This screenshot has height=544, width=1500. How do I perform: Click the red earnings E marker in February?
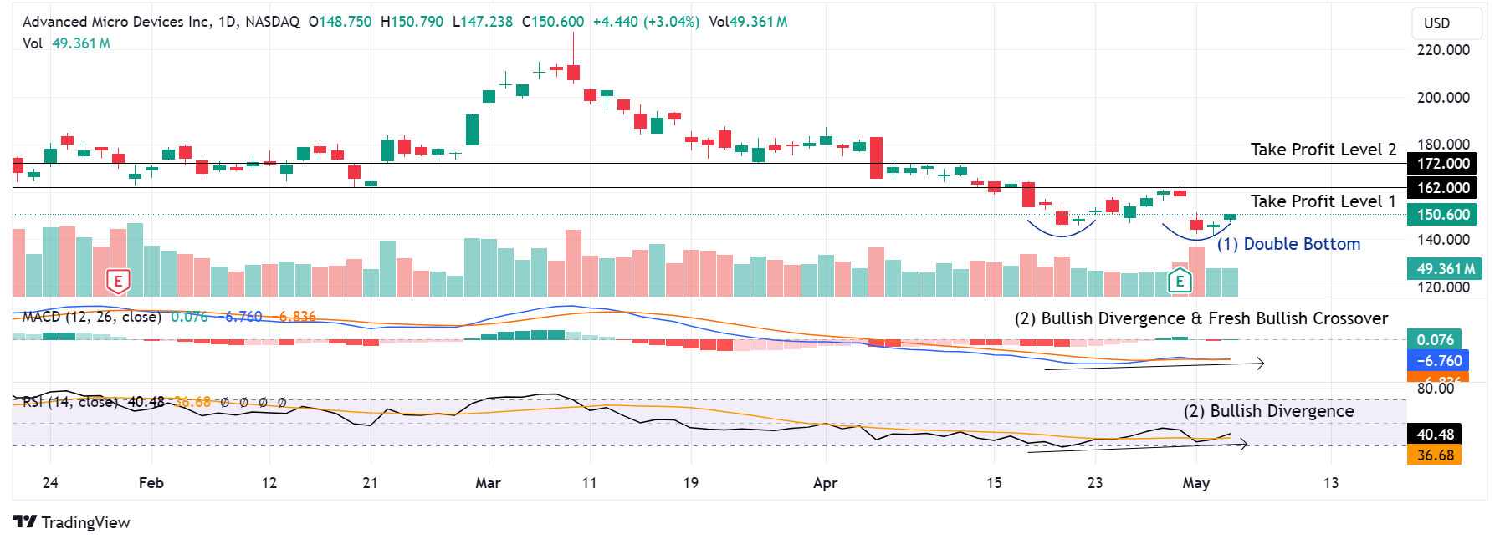[118, 282]
